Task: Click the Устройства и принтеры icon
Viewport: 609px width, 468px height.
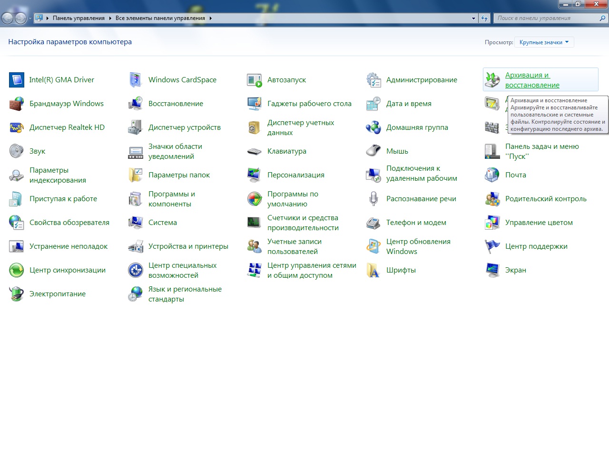Action: click(x=136, y=246)
